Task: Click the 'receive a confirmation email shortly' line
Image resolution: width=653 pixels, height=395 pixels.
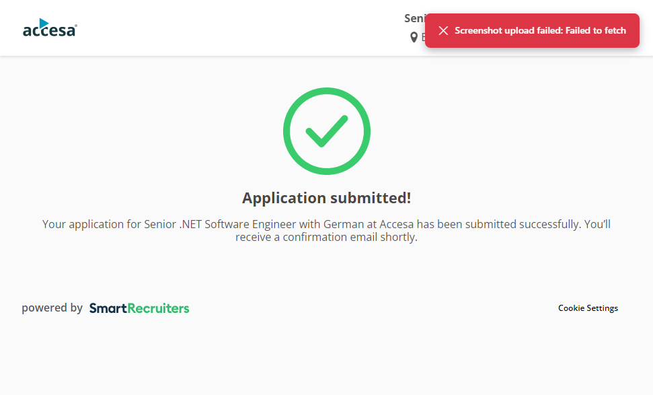Action: click(326, 238)
